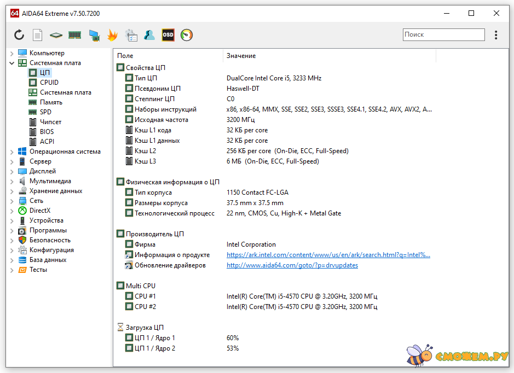Click the CPU chip toolbar icon

click(56, 35)
